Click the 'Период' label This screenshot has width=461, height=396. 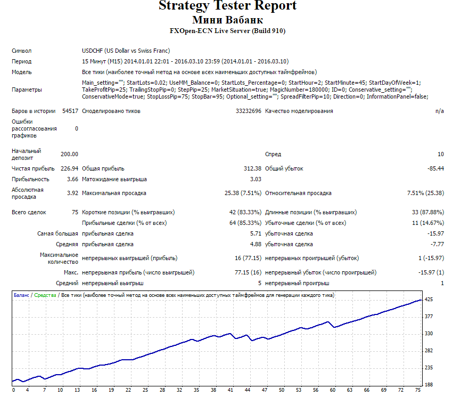pos(21,61)
